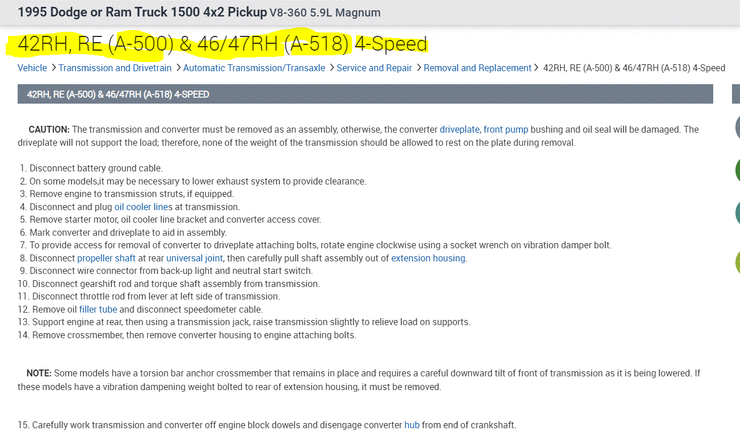Image resolution: width=740 pixels, height=447 pixels.
Task: Click the gray section bar titled '4-SPEED'
Action: click(x=365, y=94)
